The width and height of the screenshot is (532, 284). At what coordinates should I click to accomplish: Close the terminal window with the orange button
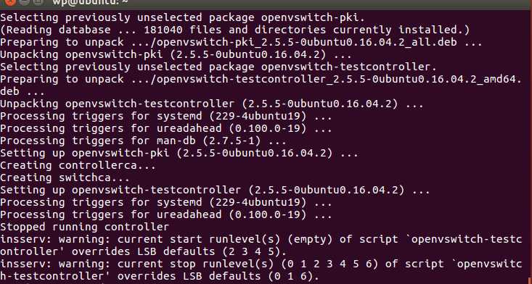click(10, 1)
